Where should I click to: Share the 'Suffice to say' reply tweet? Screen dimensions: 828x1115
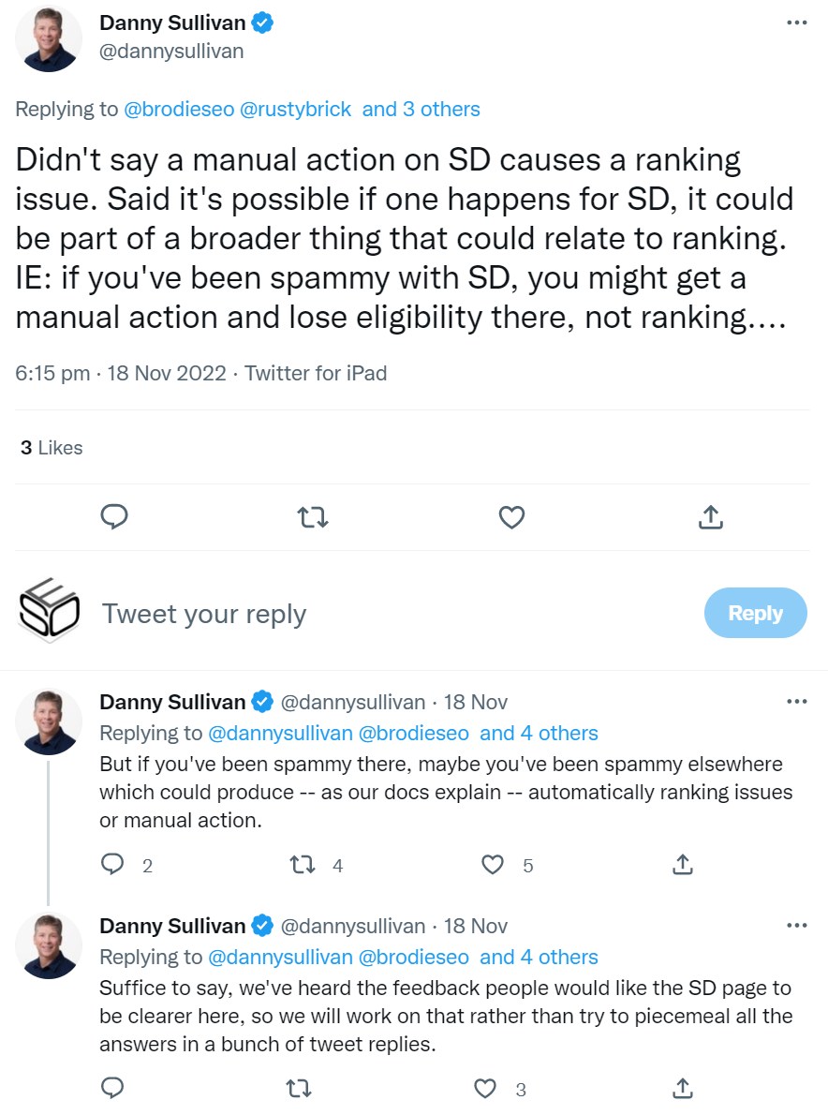pyautogui.click(x=683, y=1089)
